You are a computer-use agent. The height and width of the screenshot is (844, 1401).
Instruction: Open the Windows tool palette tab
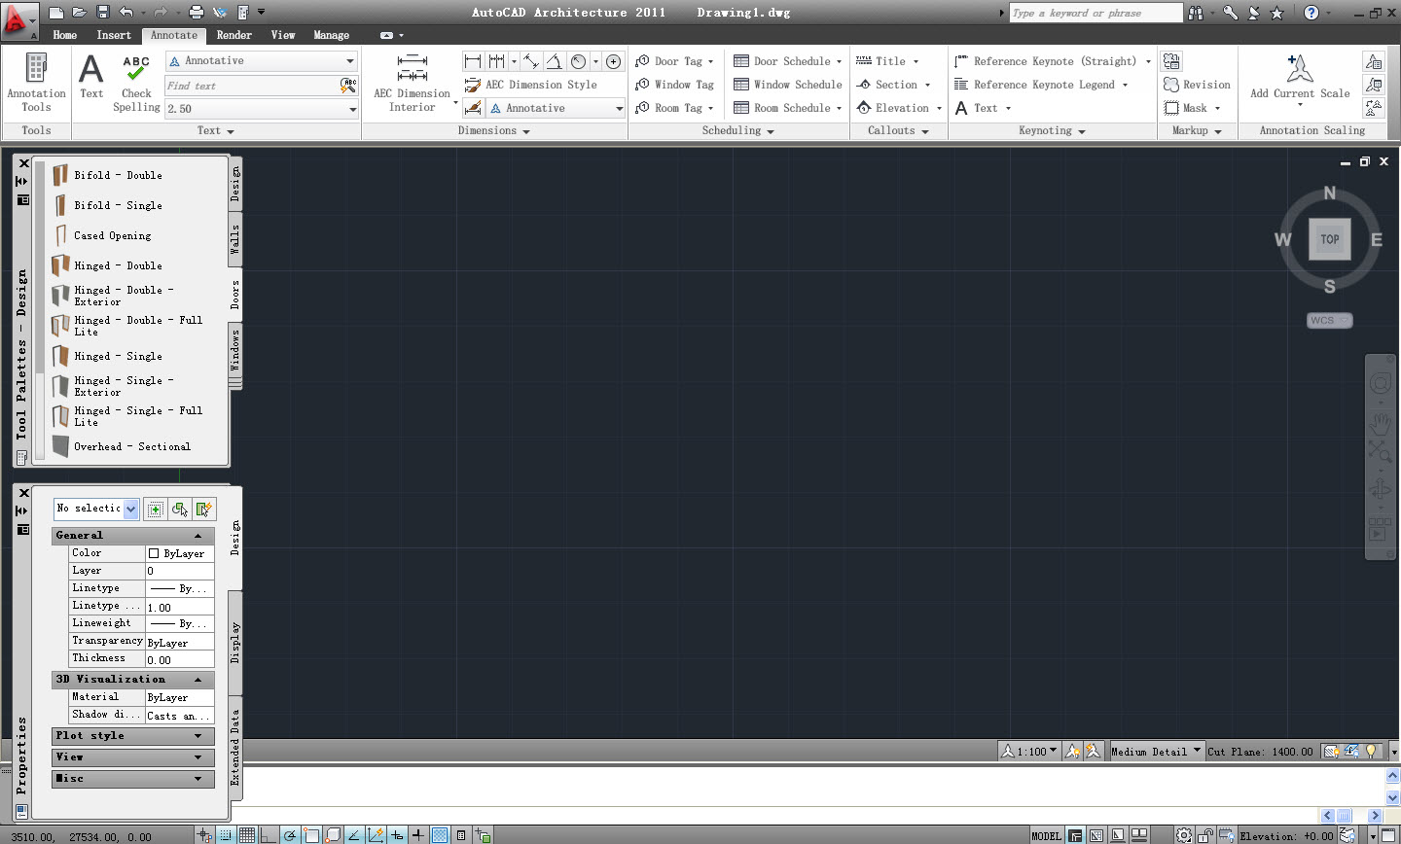tap(234, 350)
